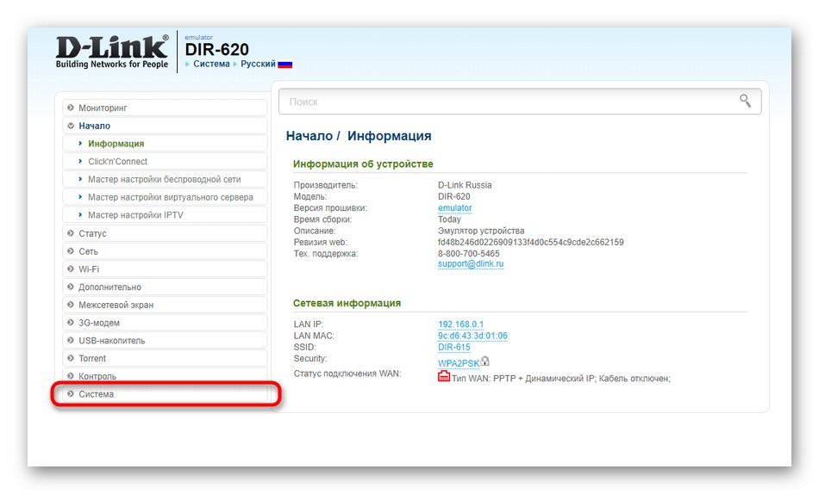This screenshot has height=494, width=819.
Task: Open the Система sidebar menu item
Action: pyautogui.click(x=165, y=394)
